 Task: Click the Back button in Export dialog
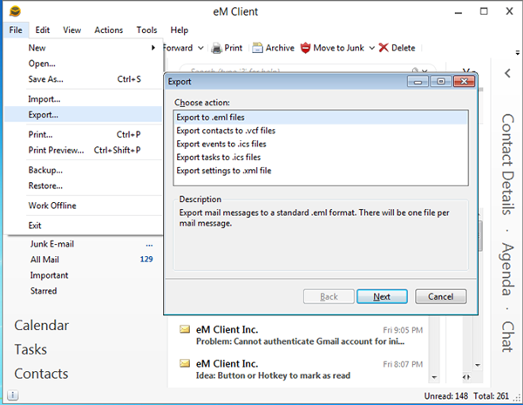pyautogui.click(x=329, y=296)
